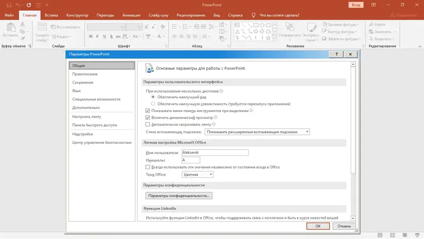Select 'Настроить ленту' in options sidebar
Viewport: 424px width, 239px height.
tap(102, 116)
